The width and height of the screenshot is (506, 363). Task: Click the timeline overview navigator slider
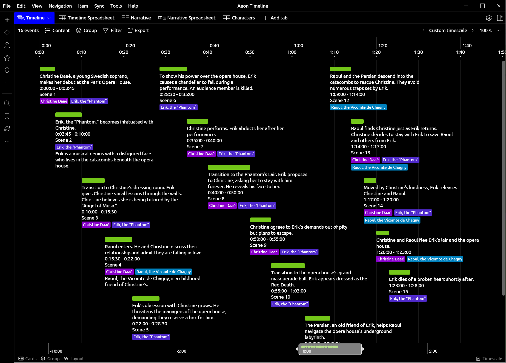tap(330, 349)
